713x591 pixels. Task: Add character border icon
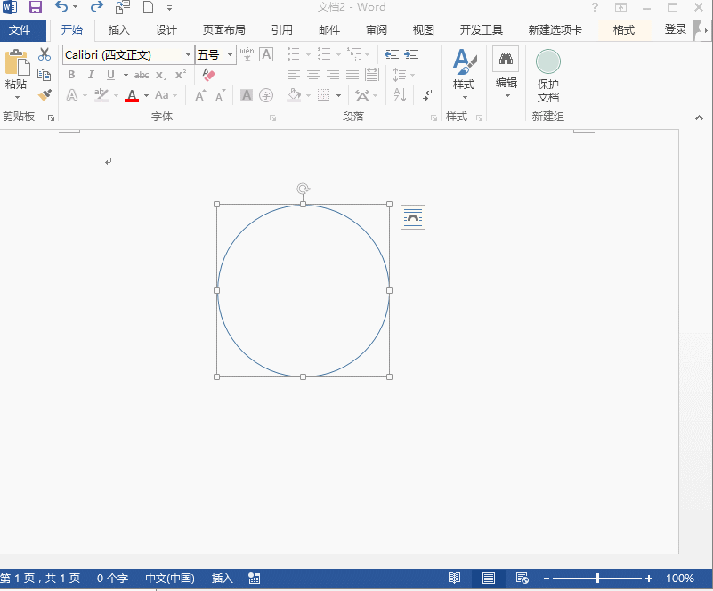coord(266,54)
